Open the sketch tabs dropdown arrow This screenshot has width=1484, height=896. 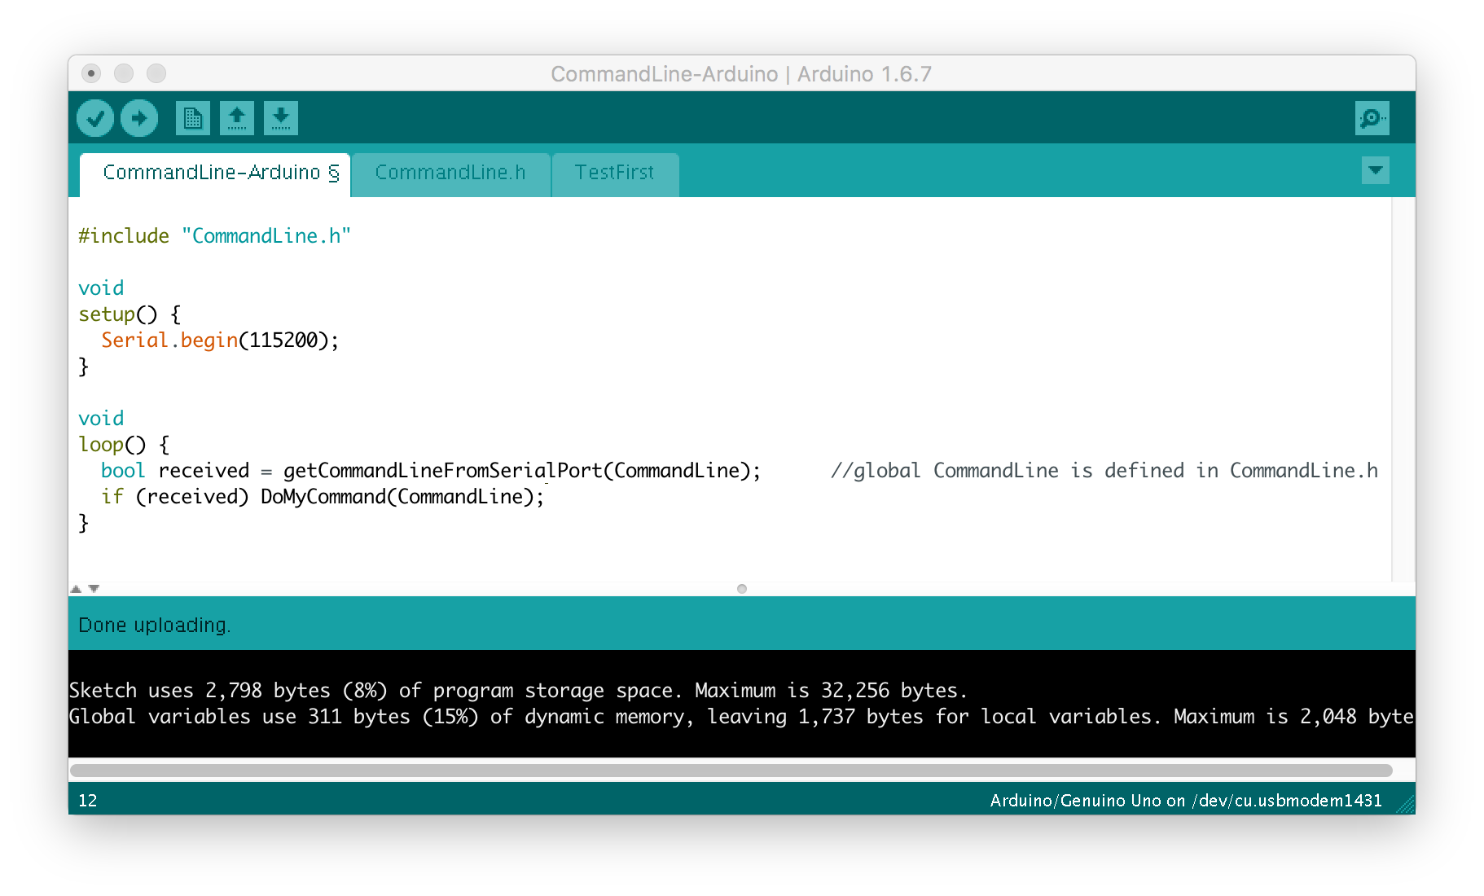(x=1375, y=171)
